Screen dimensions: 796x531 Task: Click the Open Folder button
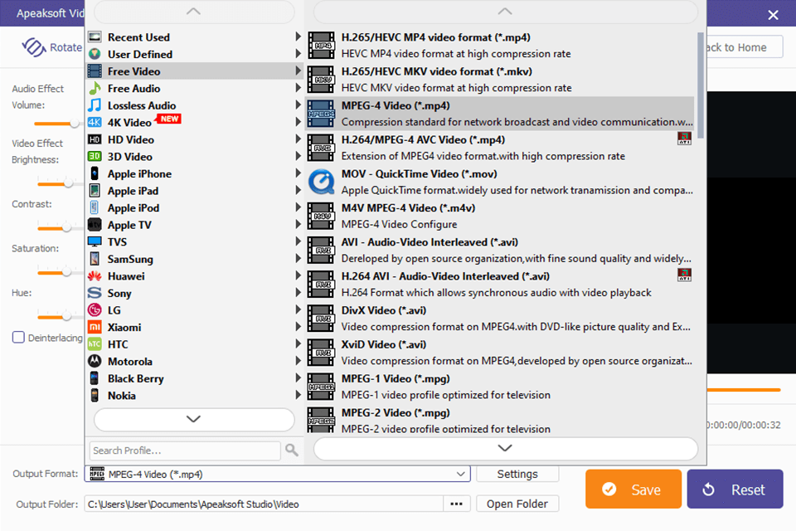tap(517, 504)
